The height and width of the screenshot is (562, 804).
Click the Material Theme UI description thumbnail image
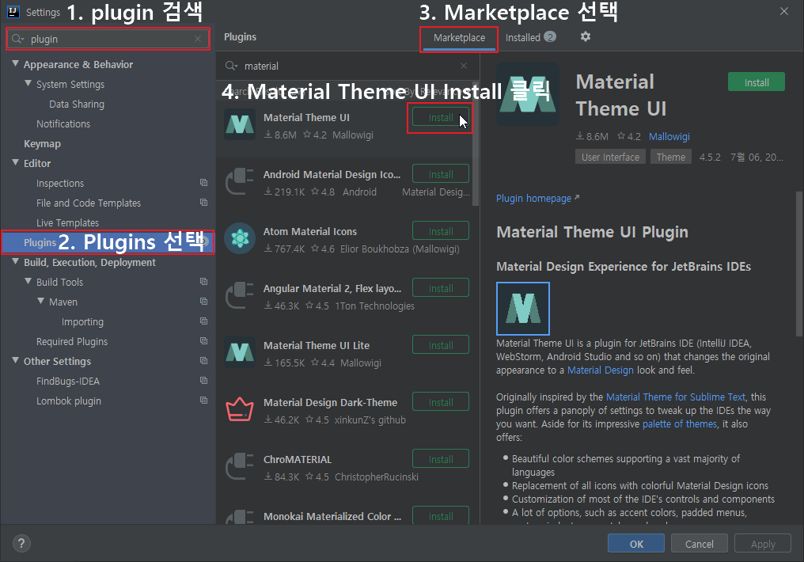[522, 308]
